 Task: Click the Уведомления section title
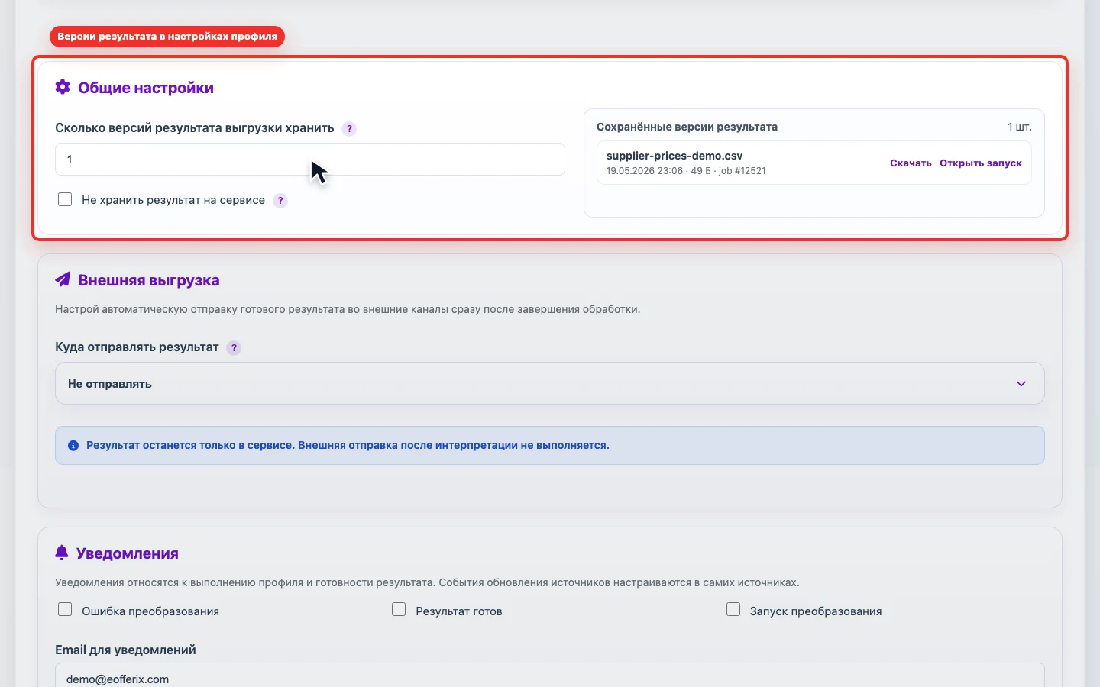[128, 553]
